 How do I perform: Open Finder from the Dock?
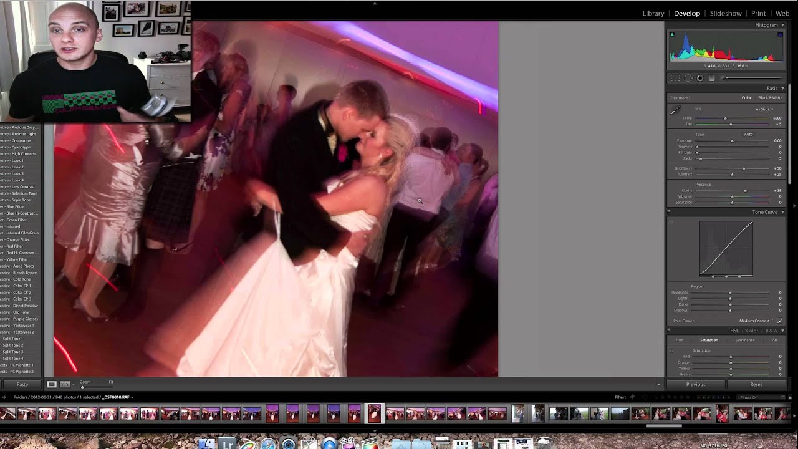[207, 444]
